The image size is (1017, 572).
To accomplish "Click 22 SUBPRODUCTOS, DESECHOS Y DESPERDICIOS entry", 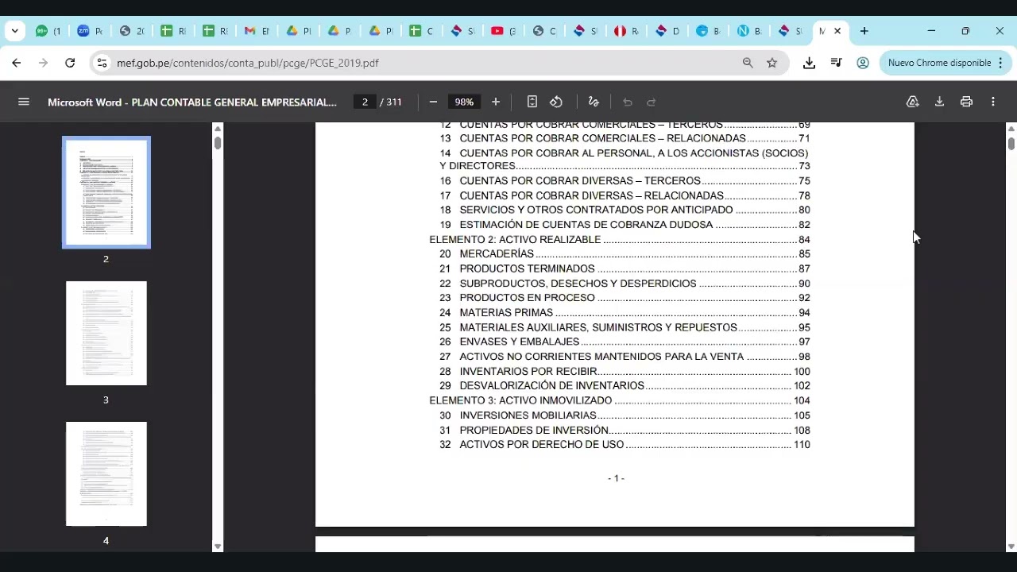I will coord(625,284).
